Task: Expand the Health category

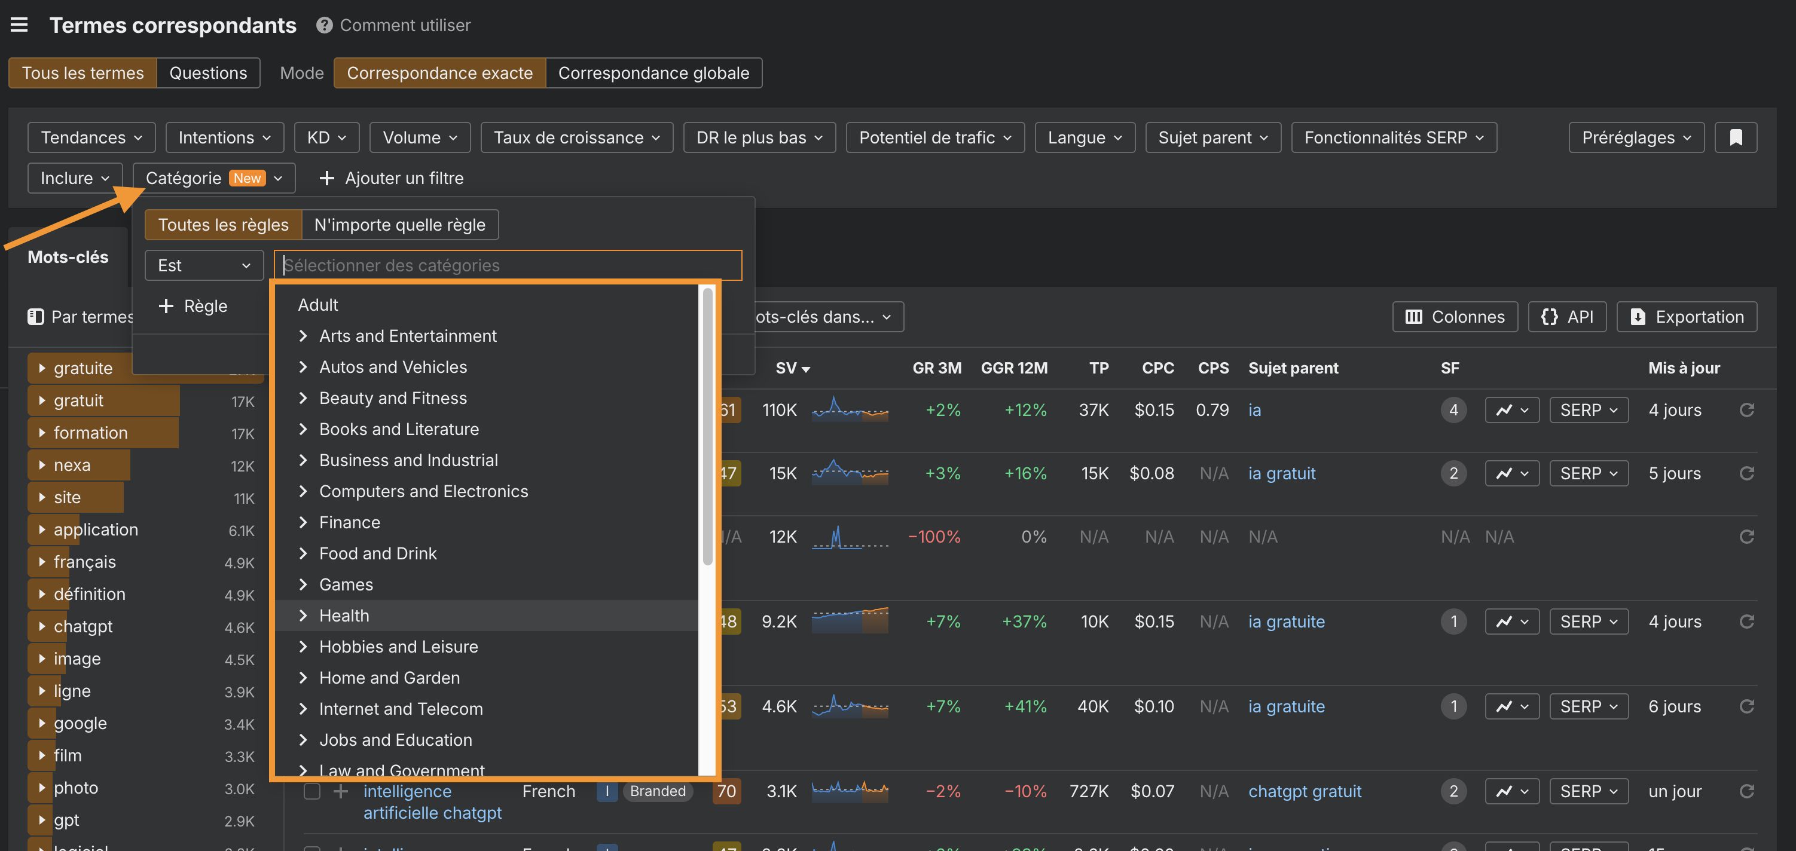Action: 304,616
